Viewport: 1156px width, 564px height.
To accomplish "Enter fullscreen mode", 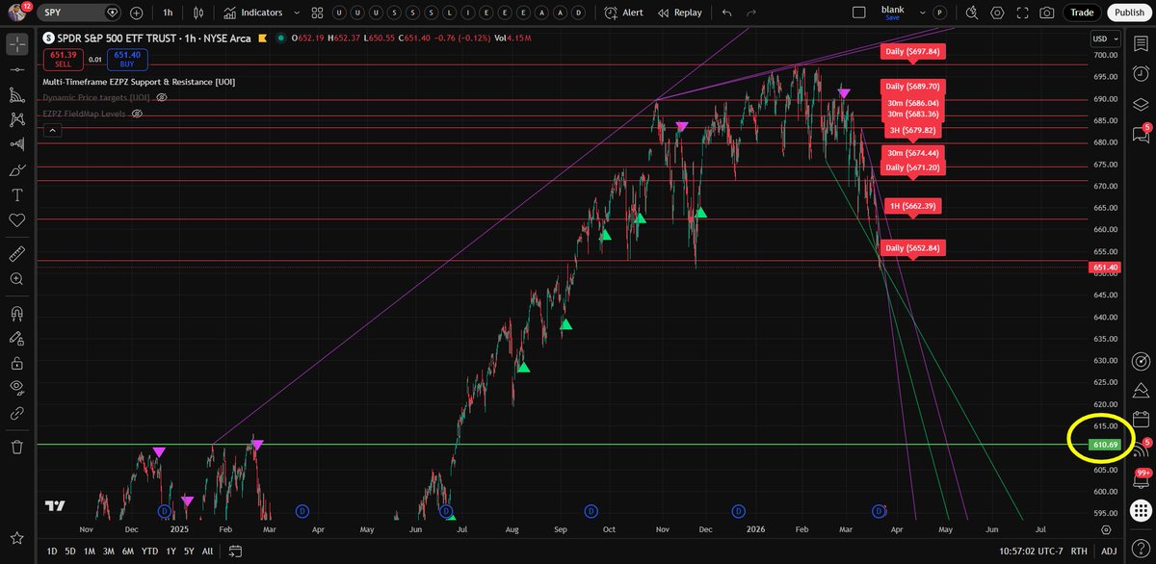I will pos(1024,13).
